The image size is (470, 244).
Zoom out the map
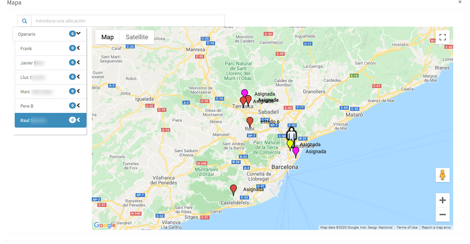[443, 215]
